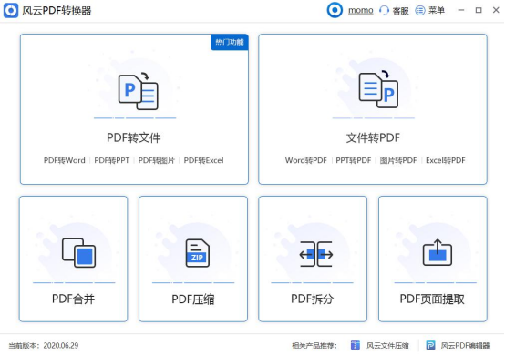Select PDF转Word option

click(65, 160)
